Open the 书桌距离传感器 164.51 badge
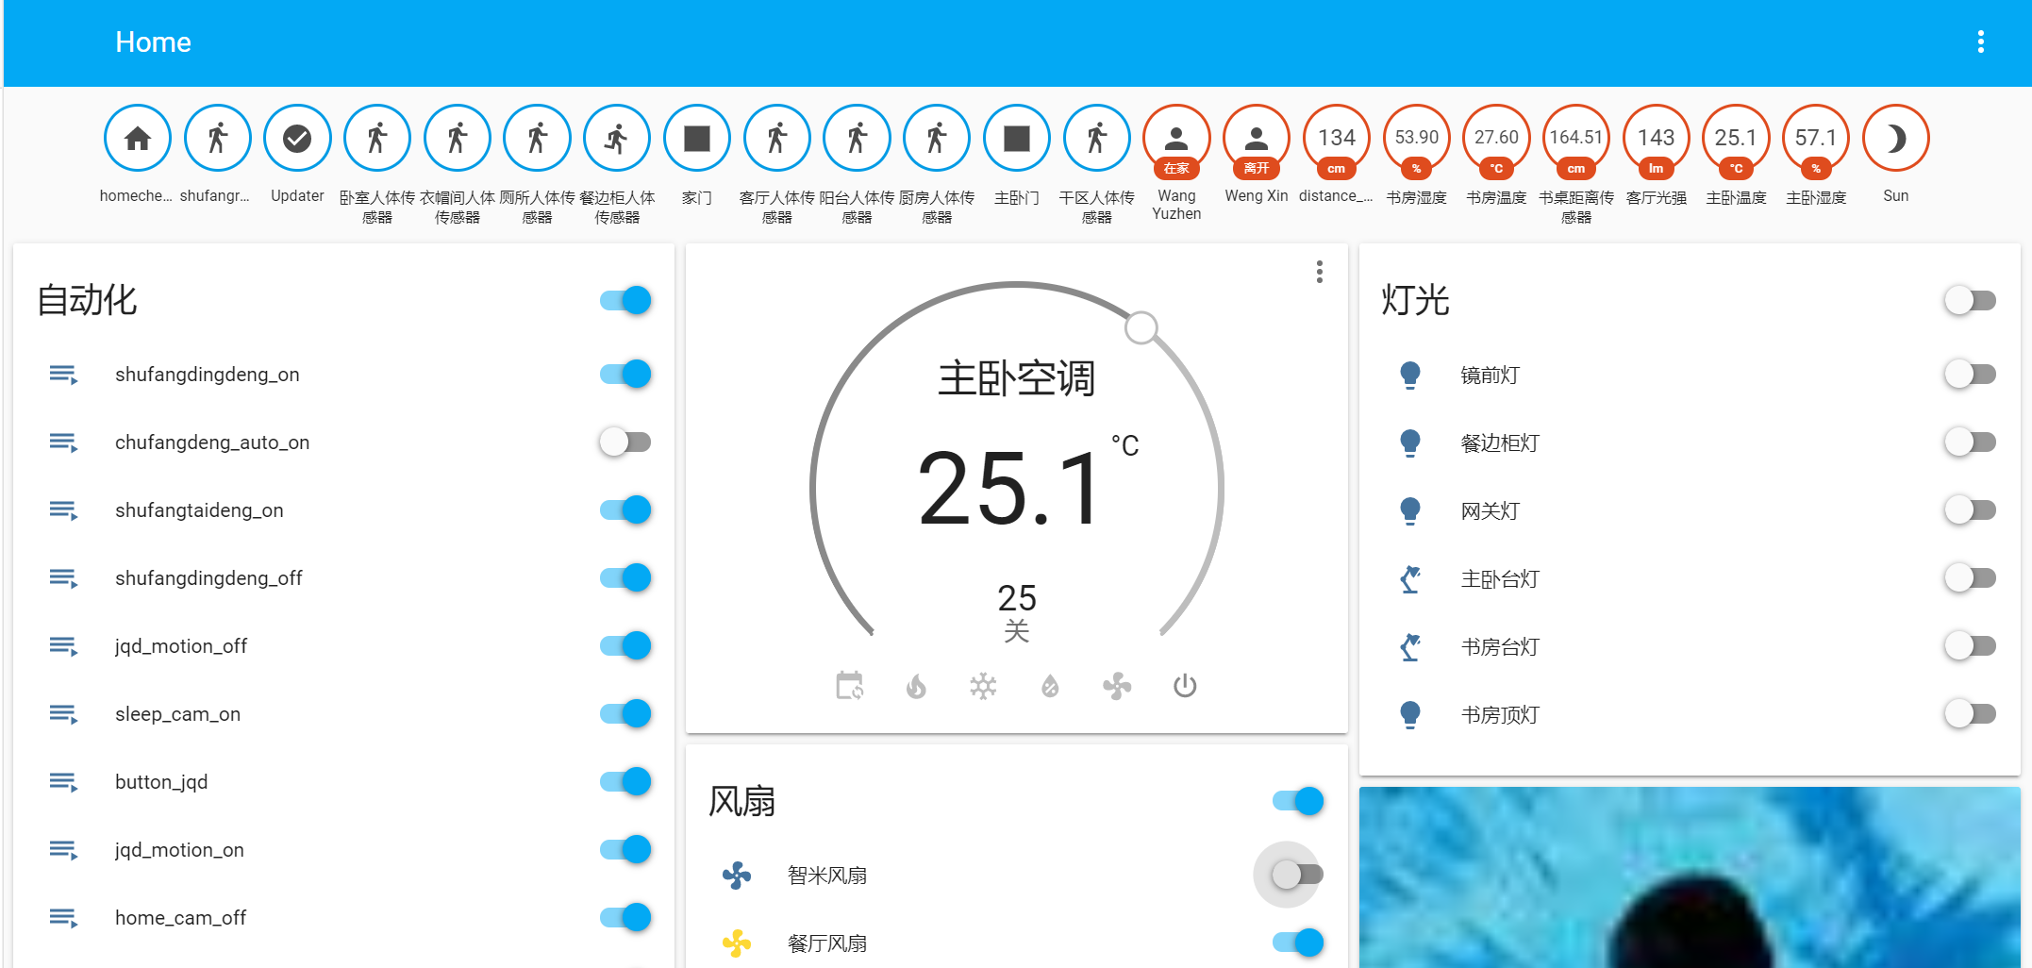 [1576, 139]
